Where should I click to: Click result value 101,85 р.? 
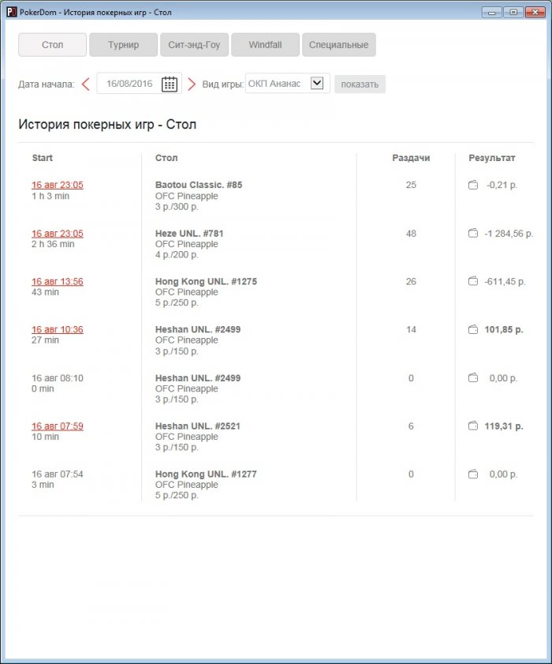point(504,329)
